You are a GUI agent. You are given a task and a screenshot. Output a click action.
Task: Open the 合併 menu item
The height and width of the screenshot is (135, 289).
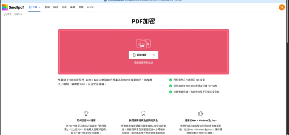64,7
